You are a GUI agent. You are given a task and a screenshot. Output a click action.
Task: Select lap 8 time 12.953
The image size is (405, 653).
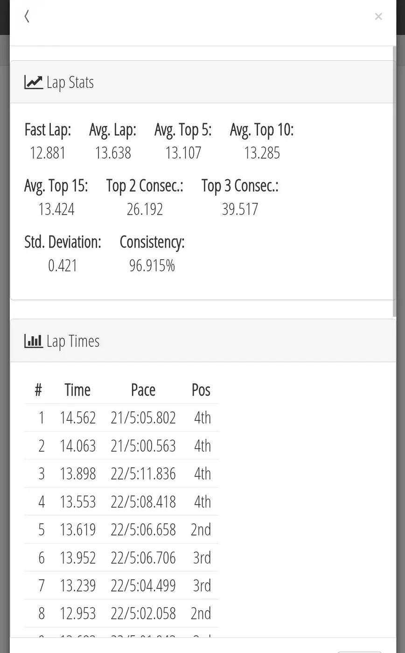tap(78, 613)
